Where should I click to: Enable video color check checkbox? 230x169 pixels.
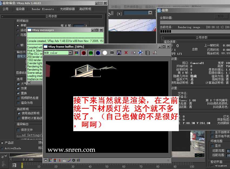(x=18, y=98)
